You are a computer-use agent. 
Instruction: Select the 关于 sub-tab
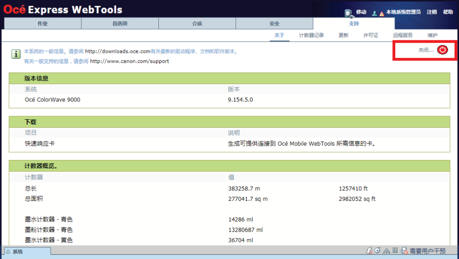click(x=279, y=35)
